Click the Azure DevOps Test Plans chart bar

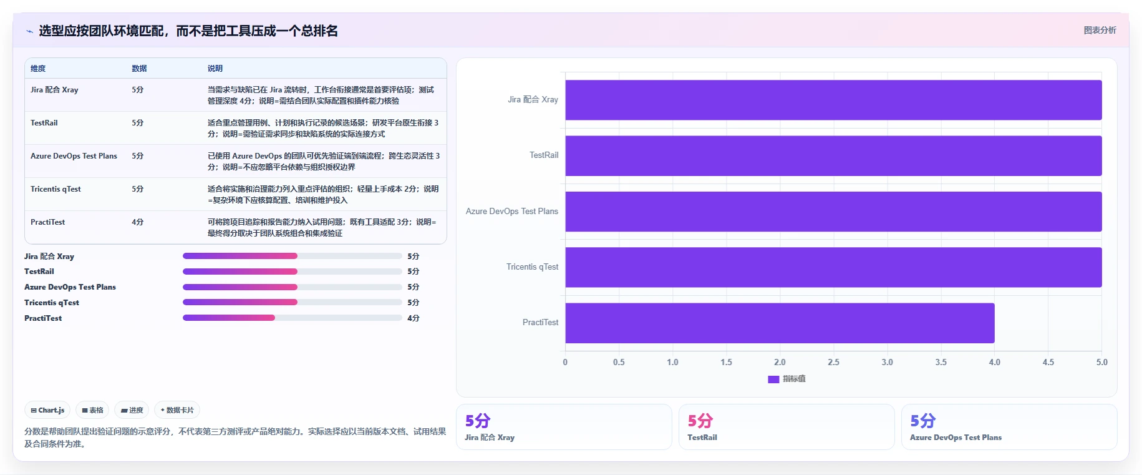833,212
